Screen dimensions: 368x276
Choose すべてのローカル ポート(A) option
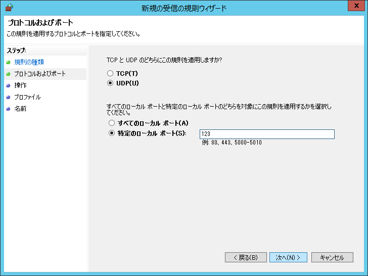(x=112, y=123)
